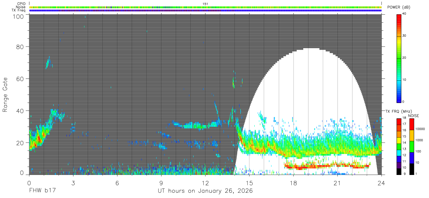Click the y-axis tick label '40'
This screenshot has width=429, height=198.
(21, 111)
